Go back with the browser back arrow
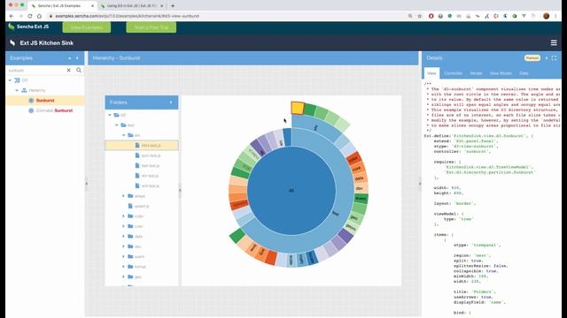The image size is (567, 318). [12, 16]
